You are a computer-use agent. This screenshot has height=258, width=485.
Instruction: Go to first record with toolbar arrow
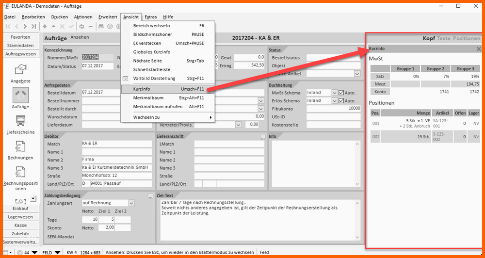point(8,27)
